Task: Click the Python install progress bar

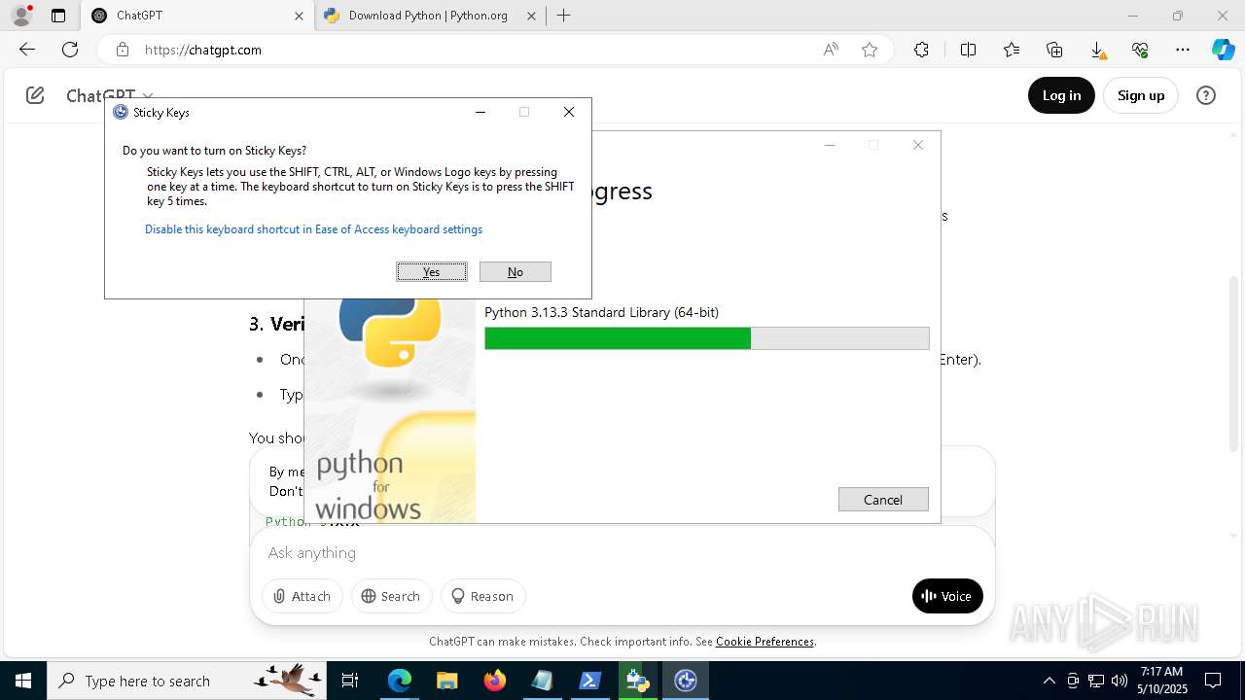Action: [707, 338]
